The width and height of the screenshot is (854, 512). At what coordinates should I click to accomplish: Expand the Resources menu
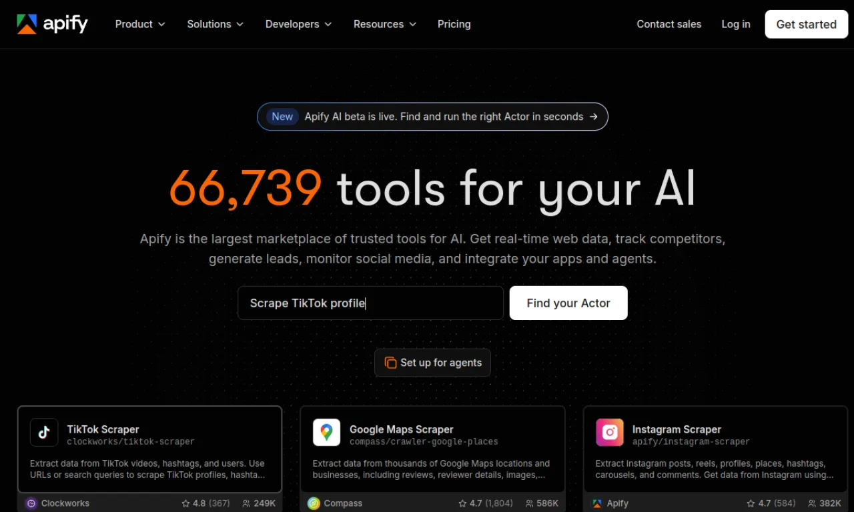(385, 24)
